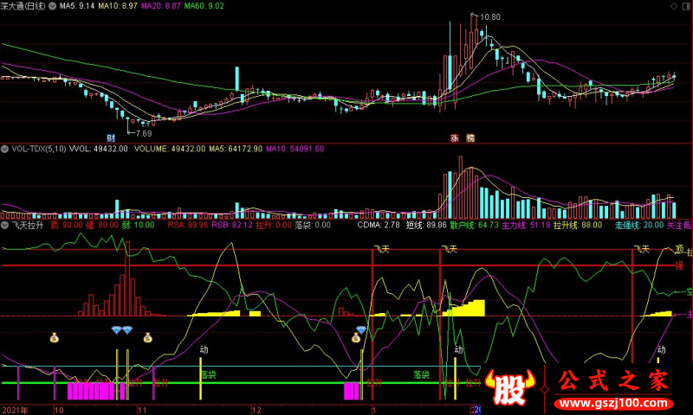
Task: Click the 榜 marker icon under chart
Action: (x=470, y=138)
